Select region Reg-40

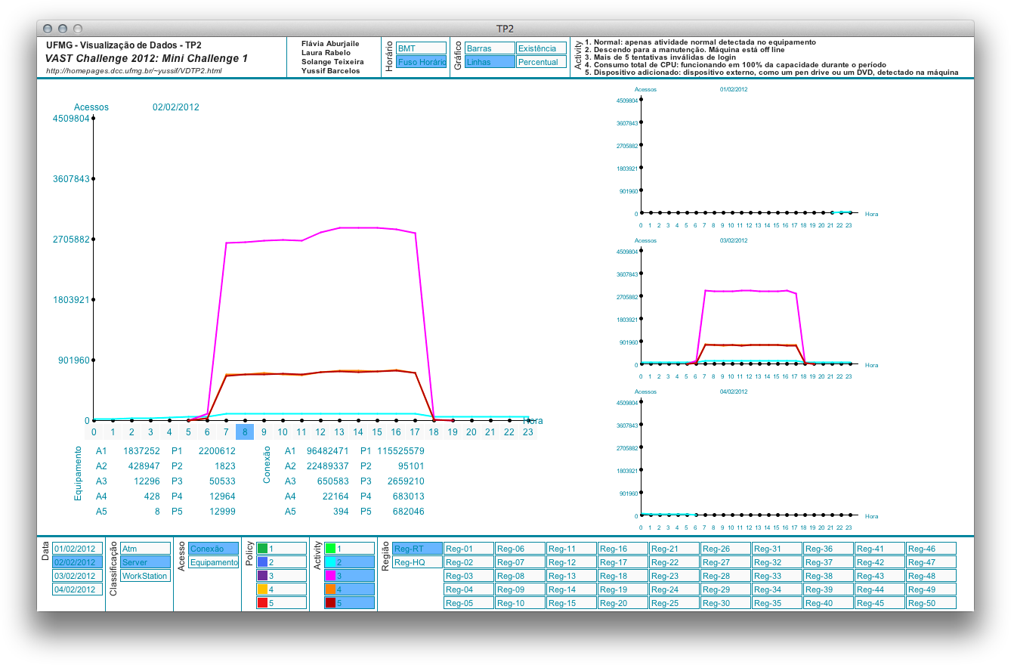tap(828, 603)
